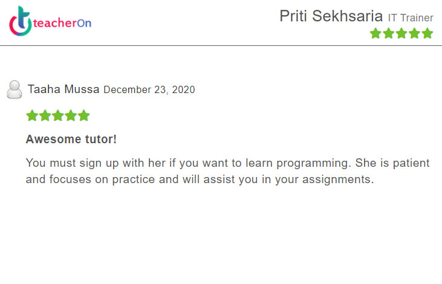Click second star in header rating
This screenshot has height=284, width=442.
pyautogui.click(x=389, y=33)
